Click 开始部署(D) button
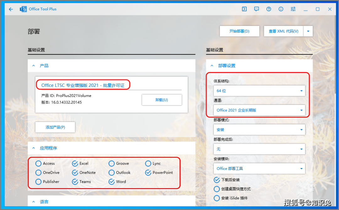 (x=239, y=31)
